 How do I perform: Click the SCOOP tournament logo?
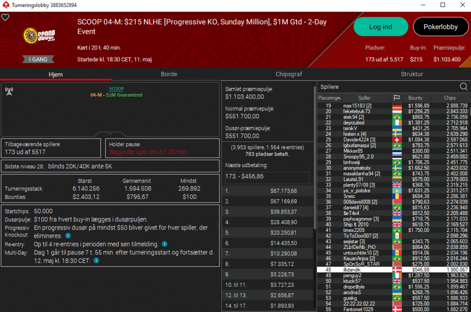(40, 36)
